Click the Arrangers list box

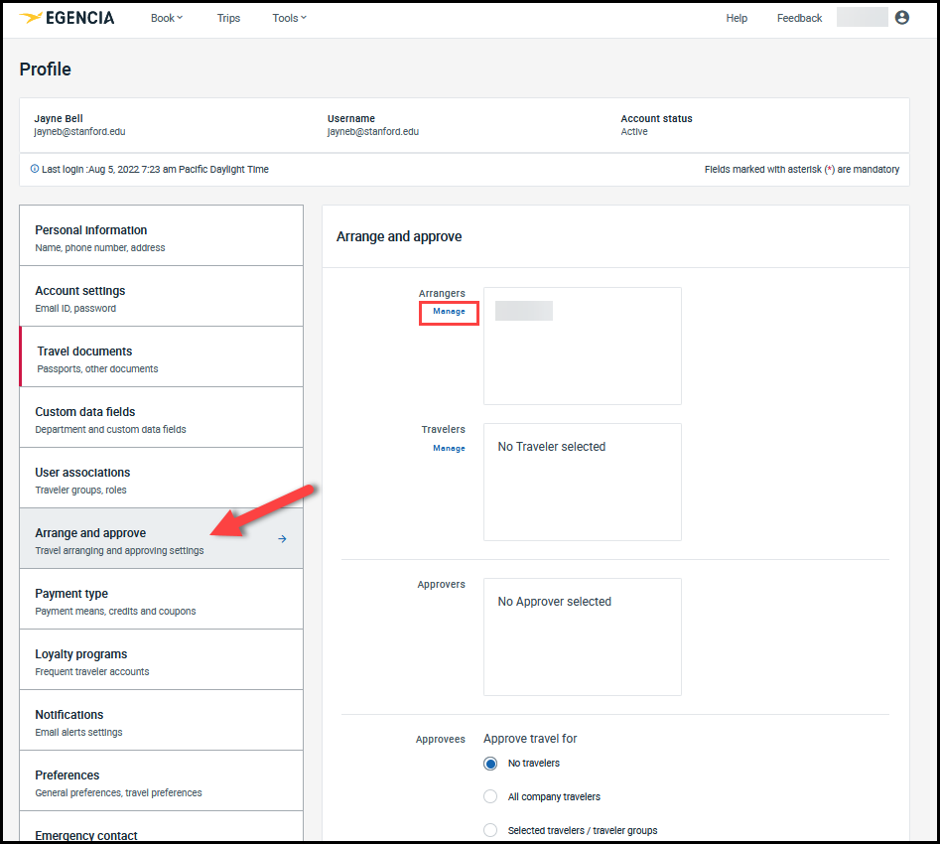(x=582, y=347)
